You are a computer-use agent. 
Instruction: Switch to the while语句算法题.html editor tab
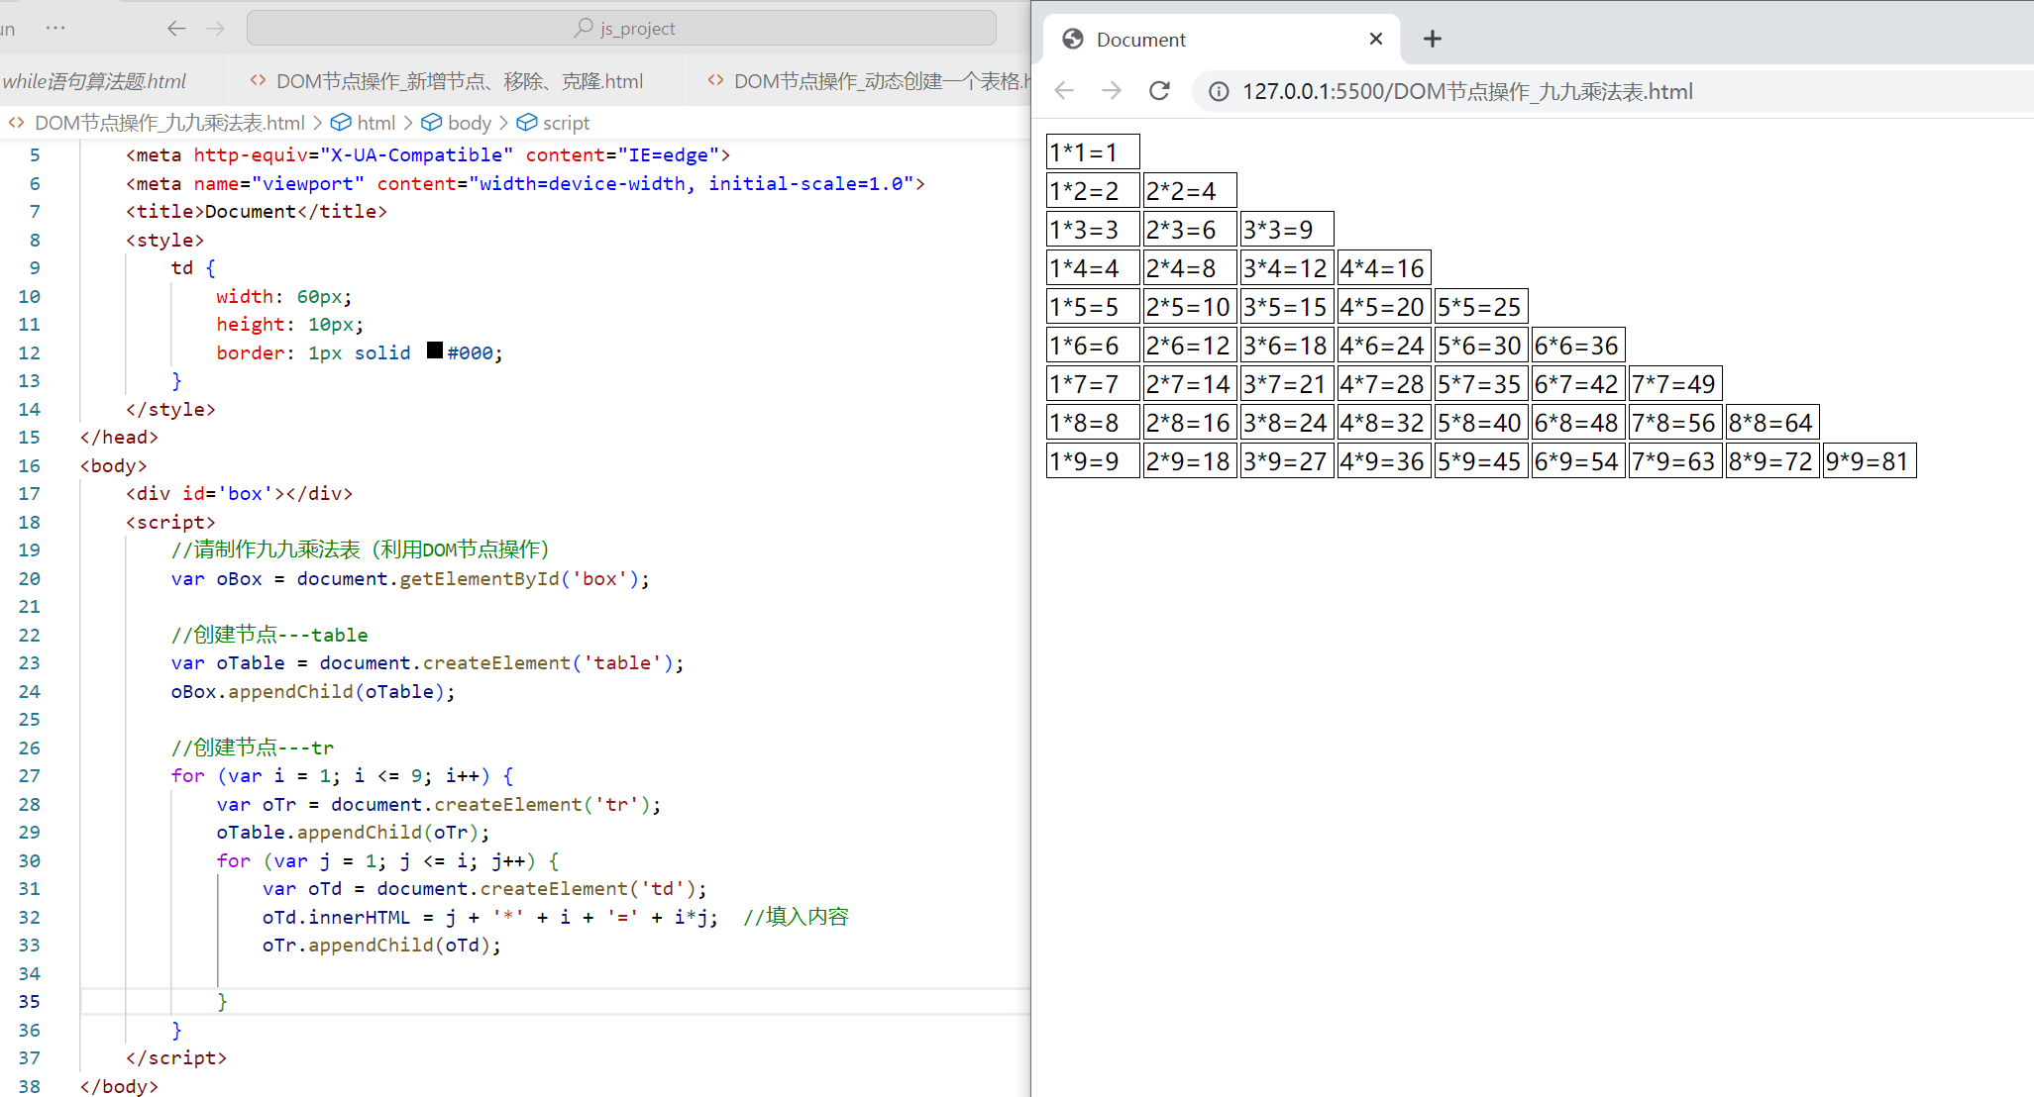[x=94, y=81]
